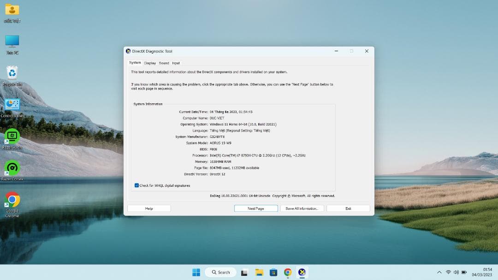Screen dimensions: 498x280
Task: Switch to the Sound tab
Action: 164,63
